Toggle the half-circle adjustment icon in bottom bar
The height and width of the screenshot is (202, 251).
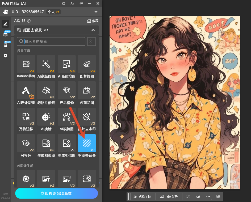click(x=198, y=196)
